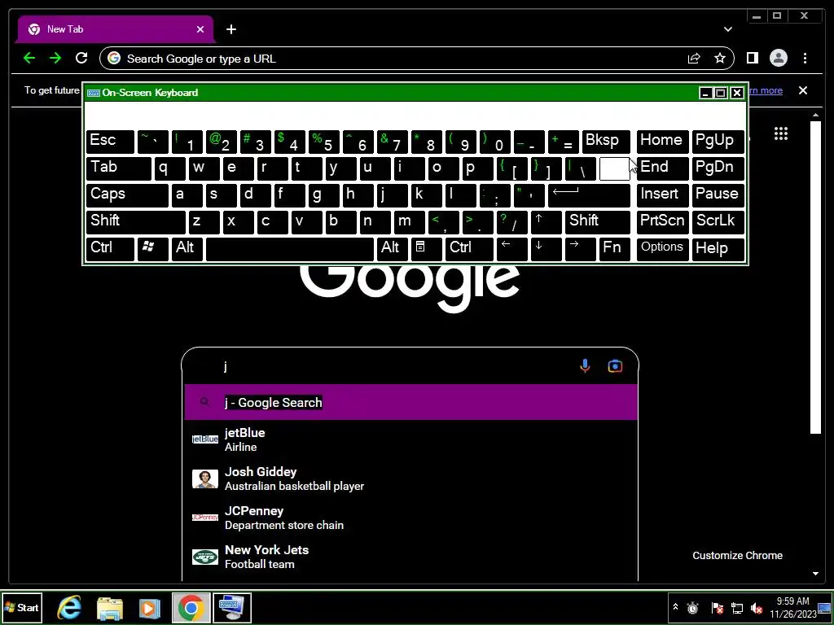This screenshot has height=625, width=834.
Task: Click the down arrow key on keyboard
Action: click(x=546, y=248)
